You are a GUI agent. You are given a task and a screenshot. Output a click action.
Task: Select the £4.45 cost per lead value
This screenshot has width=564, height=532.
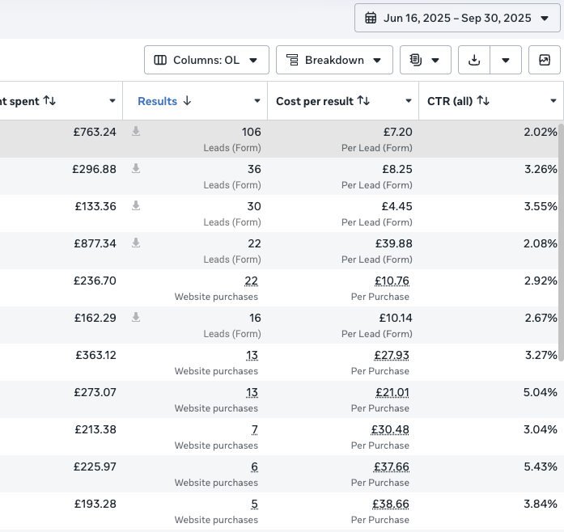(396, 206)
